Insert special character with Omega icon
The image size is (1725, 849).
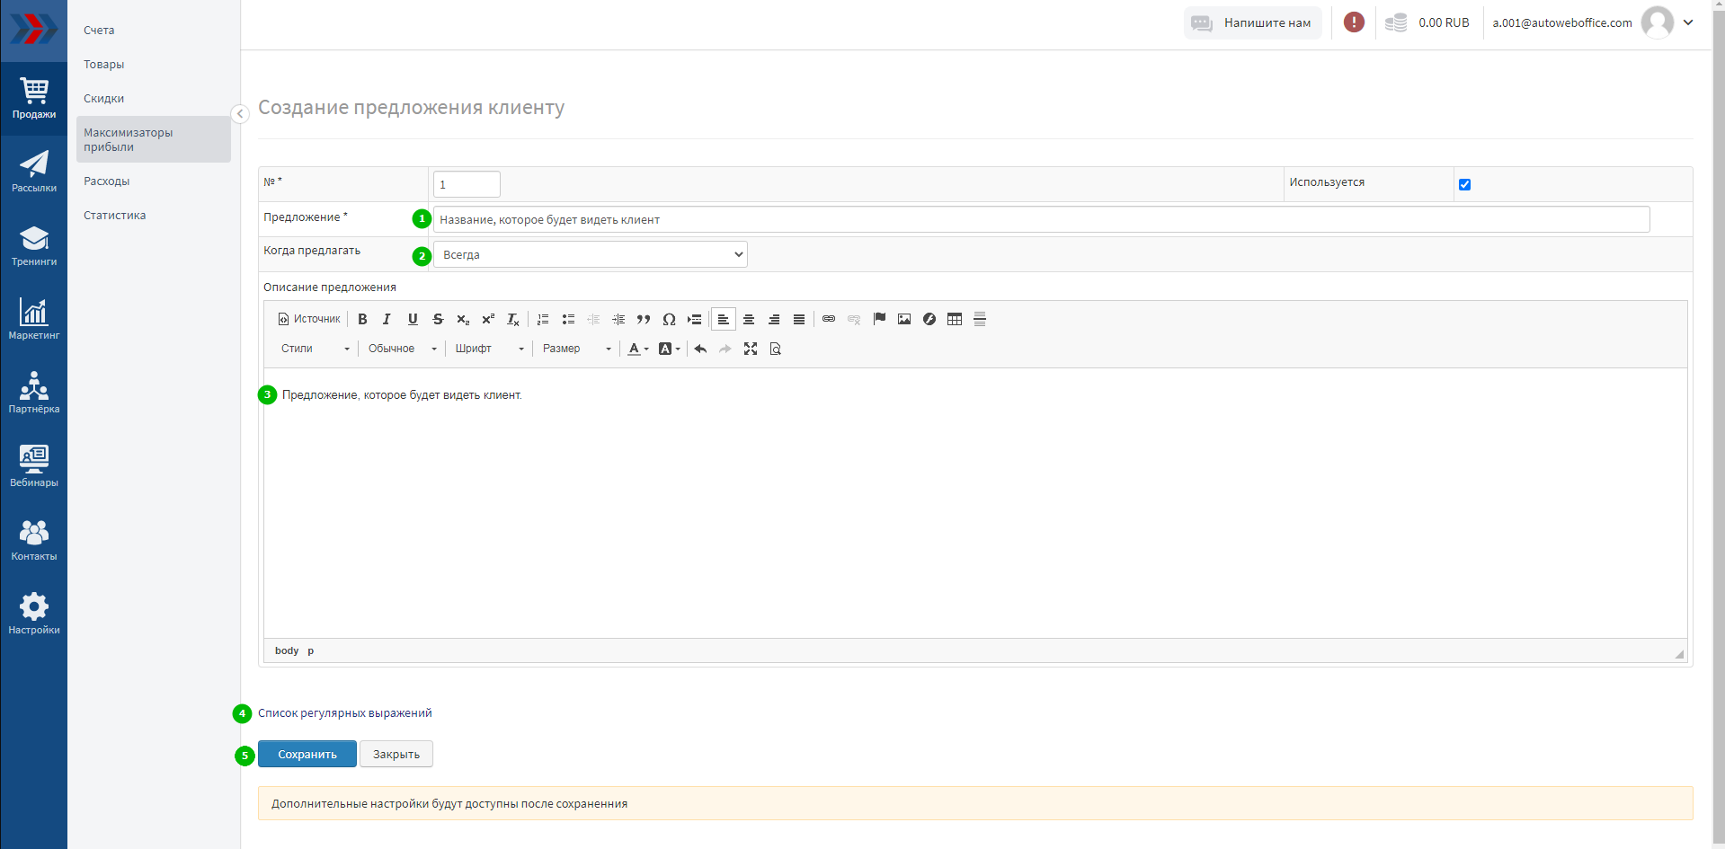click(669, 319)
